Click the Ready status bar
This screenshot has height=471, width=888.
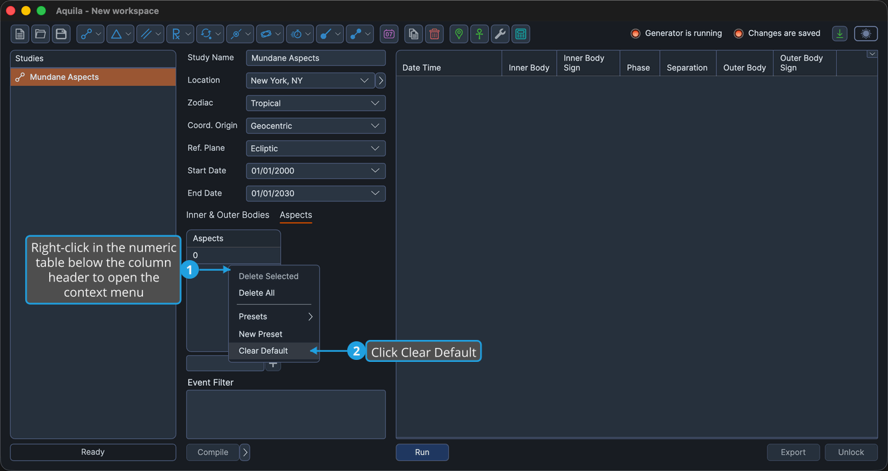point(93,452)
